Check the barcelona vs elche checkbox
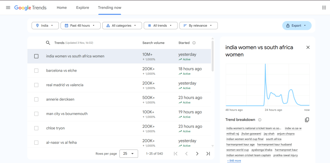This screenshot has height=163, width=330. pos(36,70)
